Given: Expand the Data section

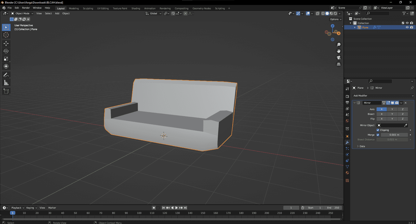Looking at the screenshot, I should coord(360,146).
